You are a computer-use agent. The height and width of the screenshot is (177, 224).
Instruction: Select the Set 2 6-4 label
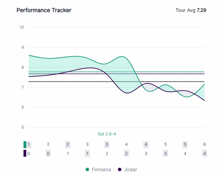[107, 134]
